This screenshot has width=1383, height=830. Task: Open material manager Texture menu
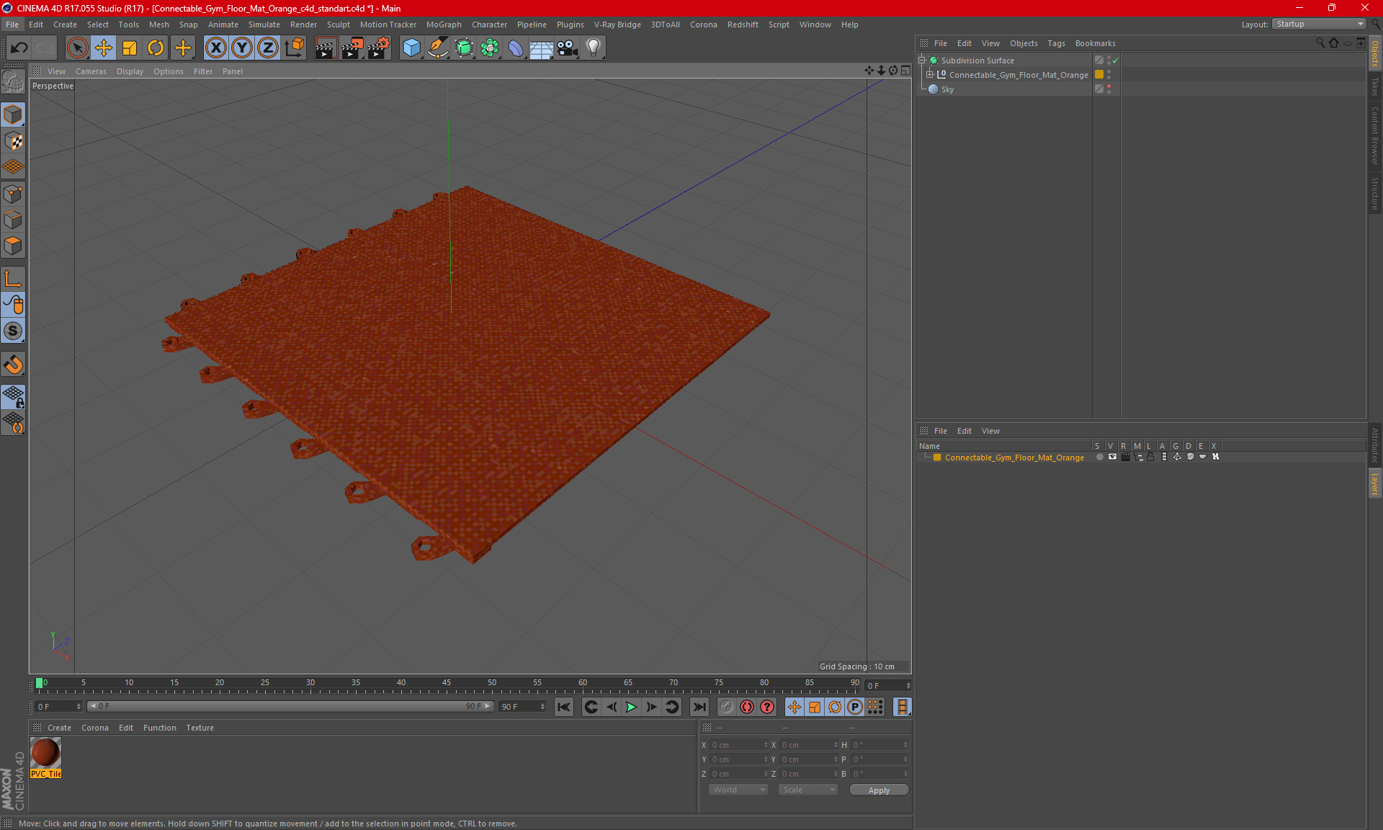tap(200, 728)
